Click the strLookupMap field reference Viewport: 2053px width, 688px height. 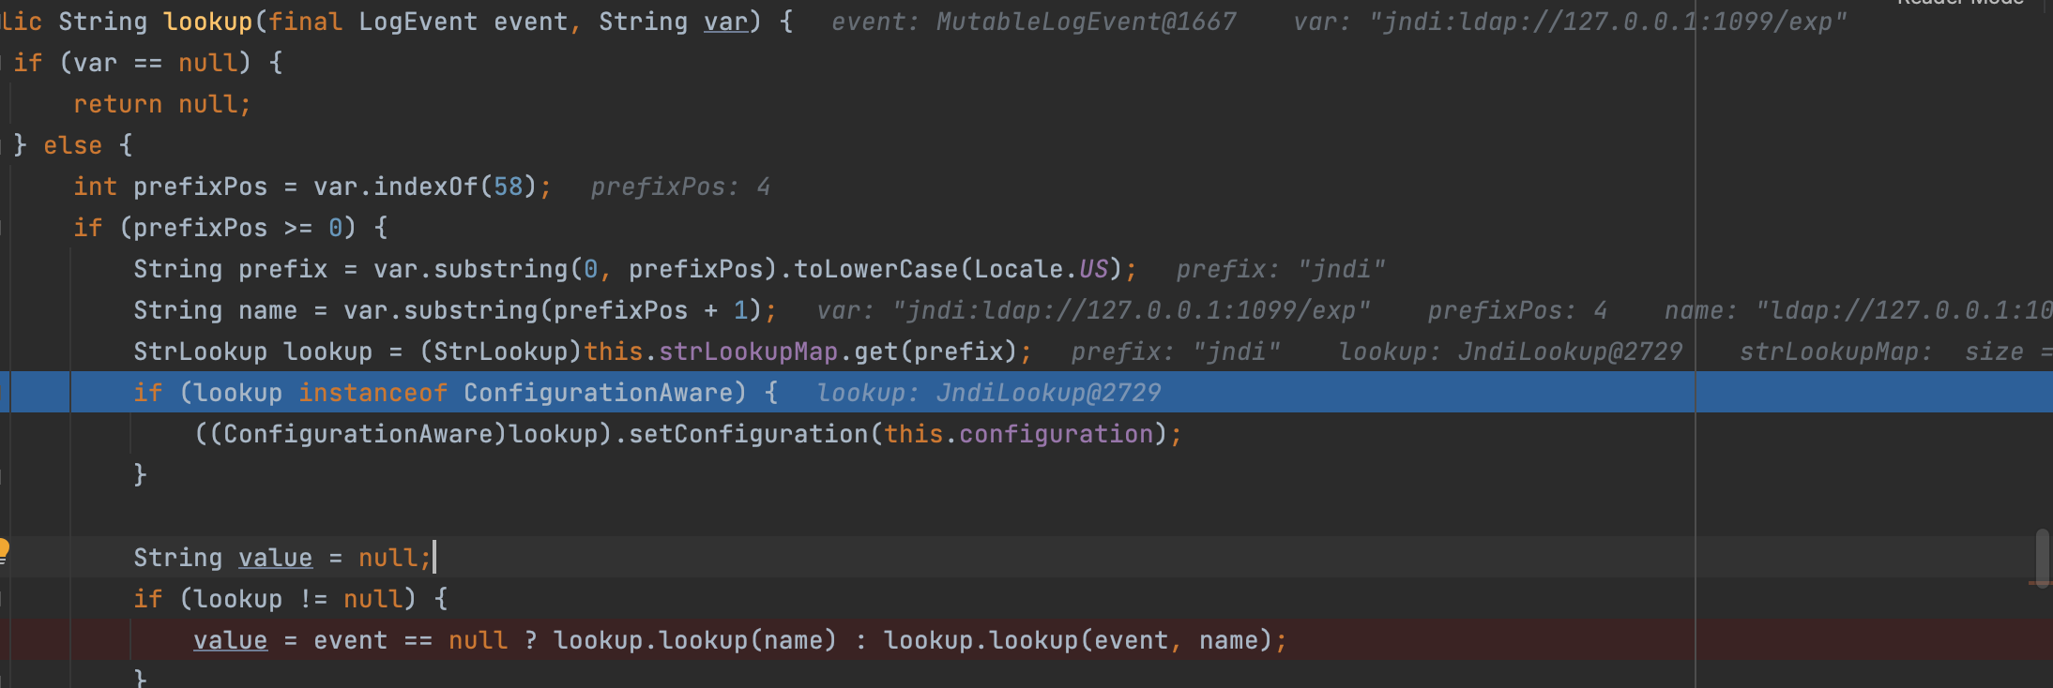pyautogui.click(x=748, y=351)
